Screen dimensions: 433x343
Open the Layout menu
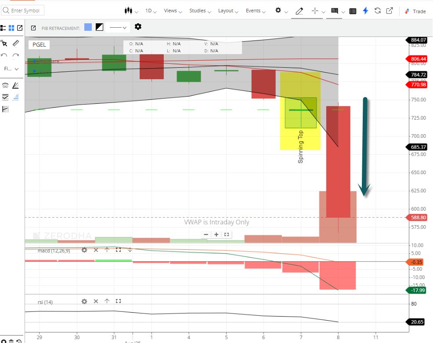[228, 11]
